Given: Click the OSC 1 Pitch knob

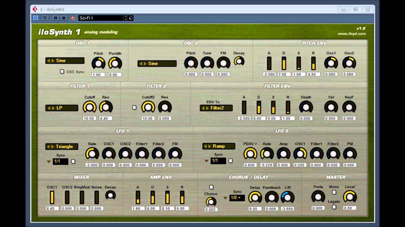Looking at the screenshot, I should coord(98,64).
